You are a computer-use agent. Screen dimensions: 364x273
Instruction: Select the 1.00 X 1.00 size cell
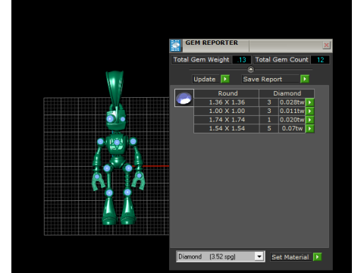[x=227, y=111]
